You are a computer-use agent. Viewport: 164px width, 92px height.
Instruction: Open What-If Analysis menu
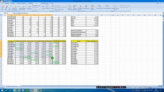[92, 7]
